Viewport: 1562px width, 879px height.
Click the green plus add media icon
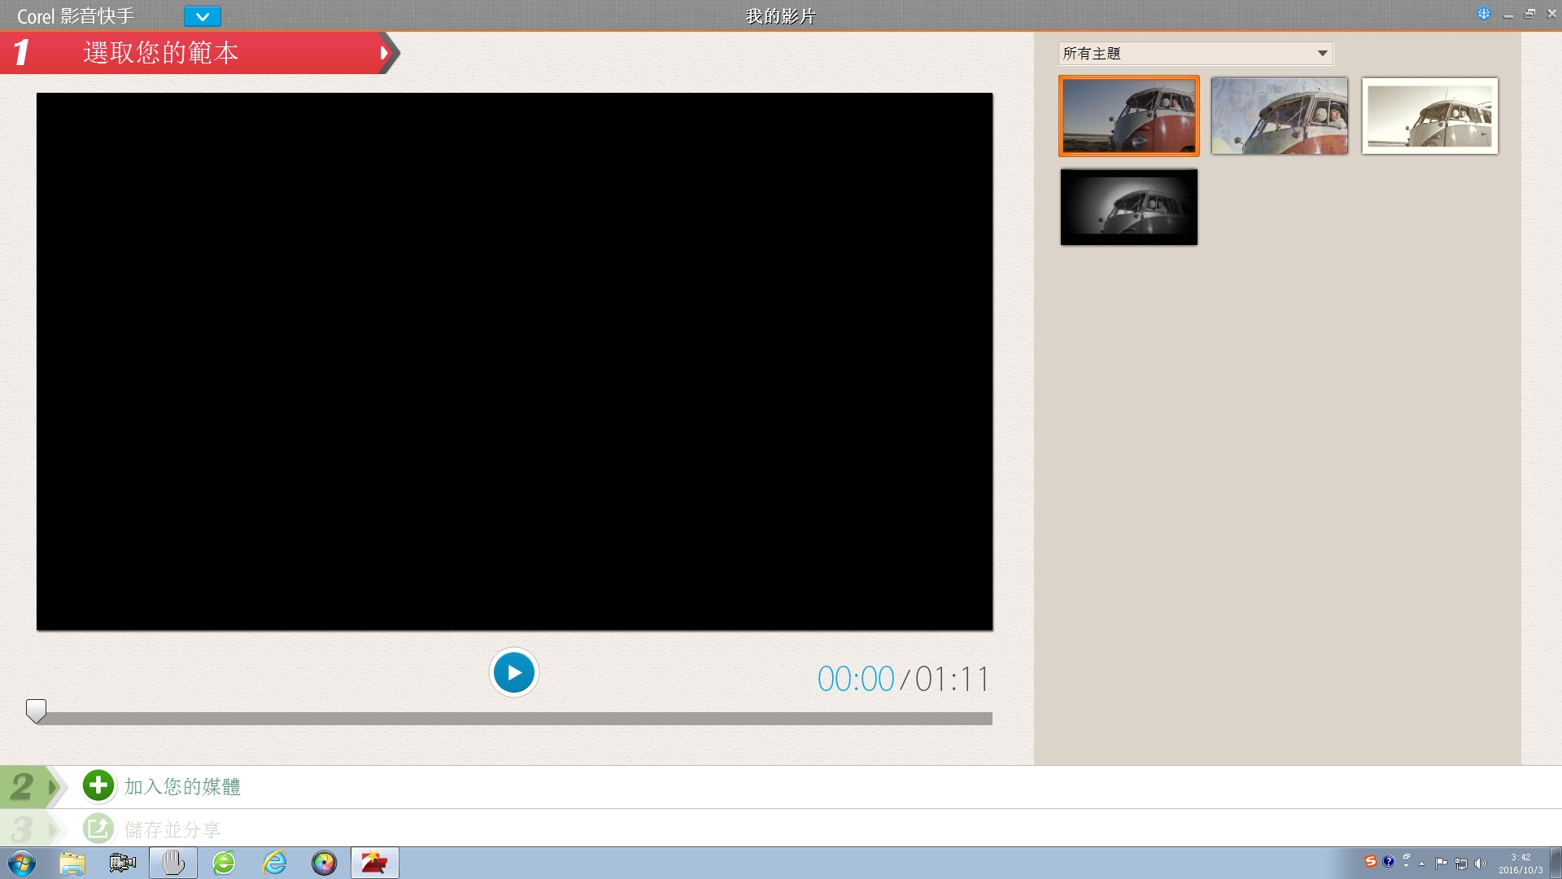tap(98, 785)
